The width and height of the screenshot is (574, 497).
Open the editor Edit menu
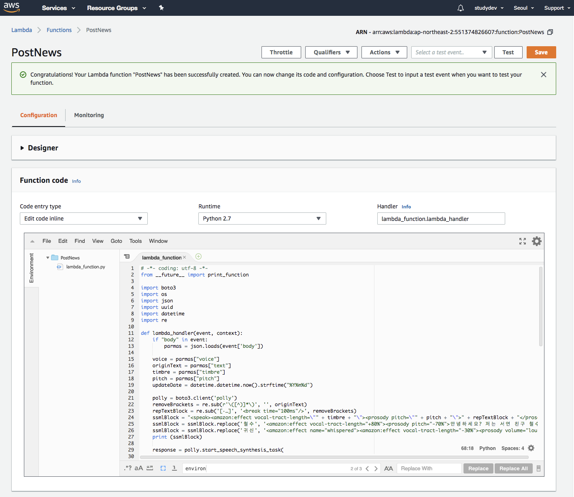(x=63, y=241)
